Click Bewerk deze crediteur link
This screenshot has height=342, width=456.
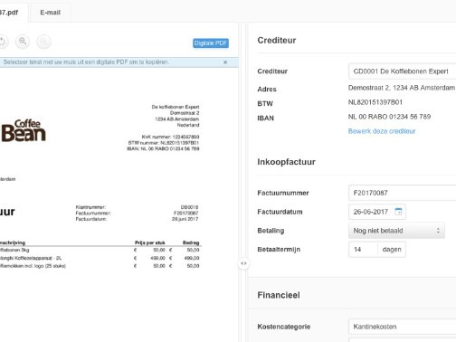382,131
